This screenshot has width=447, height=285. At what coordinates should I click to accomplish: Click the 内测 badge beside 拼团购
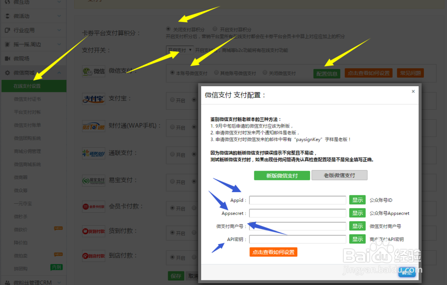56,267
